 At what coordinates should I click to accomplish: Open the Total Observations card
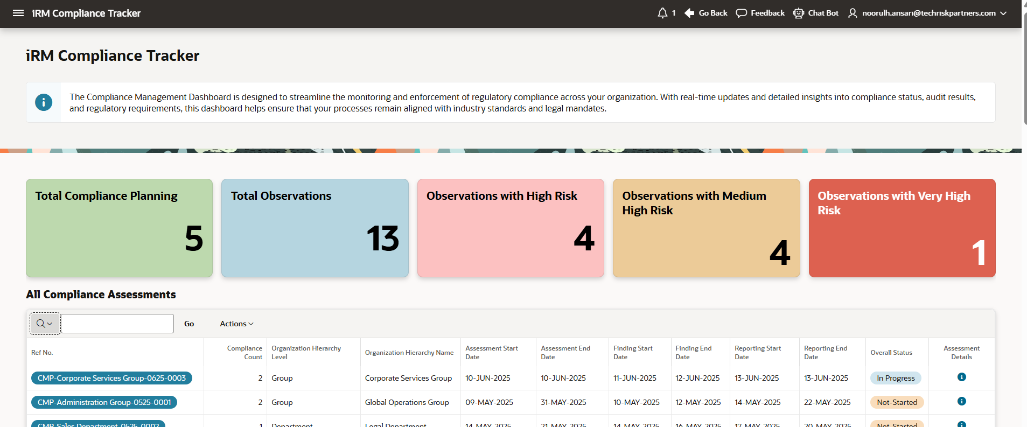[315, 228]
